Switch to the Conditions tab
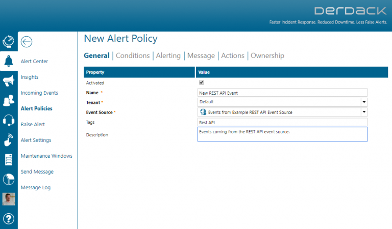The width and height of the screenshot is (392, 229). tap(133, 55)
